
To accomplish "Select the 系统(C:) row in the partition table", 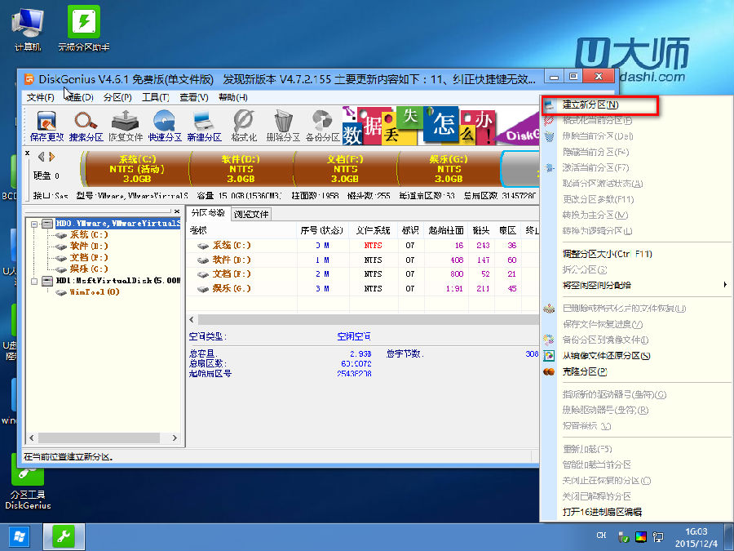I will click(x=363, y=246).
